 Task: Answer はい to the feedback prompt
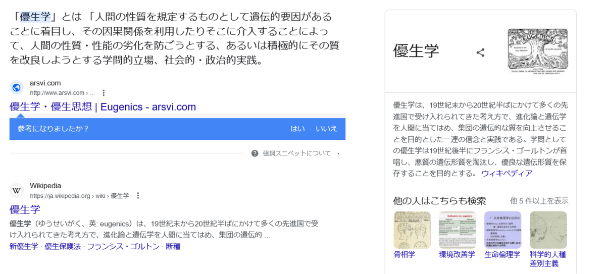pos(297,129)
